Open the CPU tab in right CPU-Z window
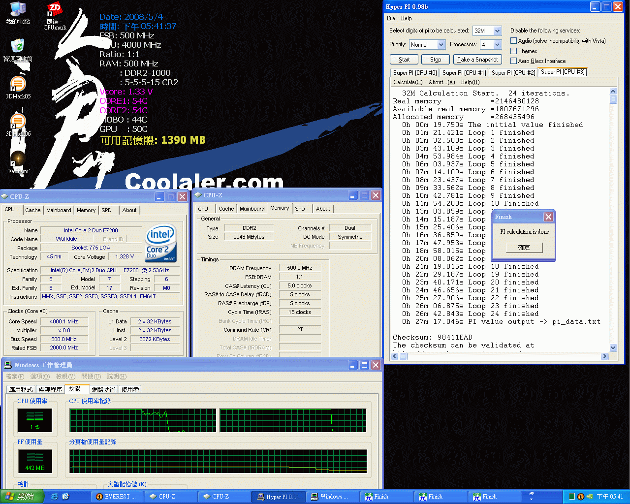 (x=203, y=209)
